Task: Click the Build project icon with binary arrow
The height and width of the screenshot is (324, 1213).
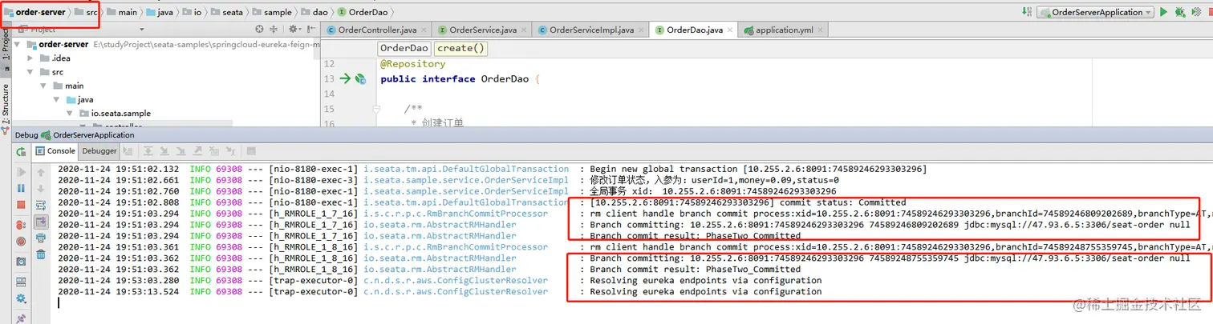Action: point(1027,12)
